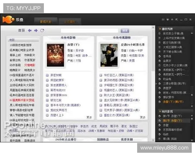Click the icon beside 第1节 赤壁(下)

160,116
